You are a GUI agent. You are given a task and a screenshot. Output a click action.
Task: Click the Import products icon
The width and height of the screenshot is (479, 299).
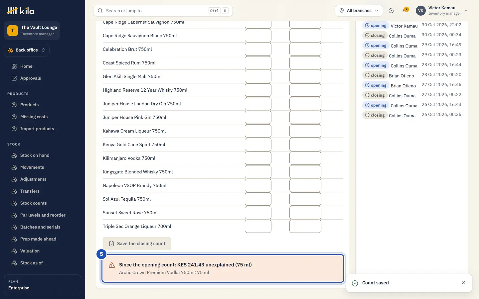pos(14,129)
